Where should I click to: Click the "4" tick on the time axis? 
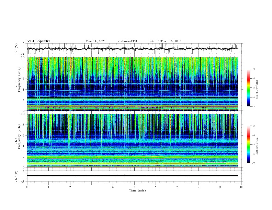[113, 187]
